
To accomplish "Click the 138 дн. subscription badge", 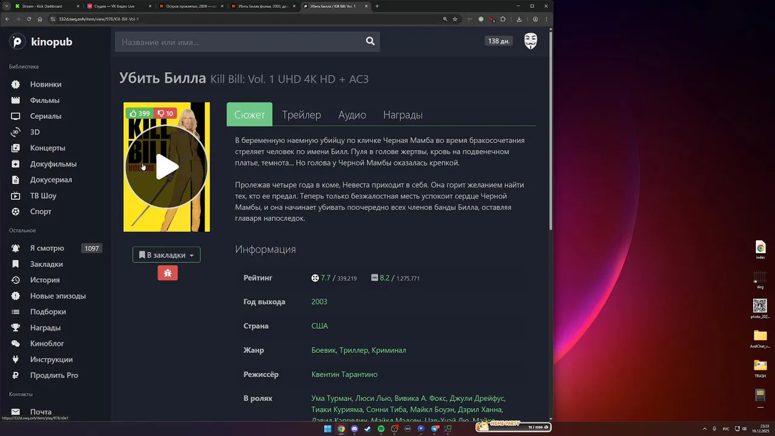I will pyautogui.click(x=499, y=41).
